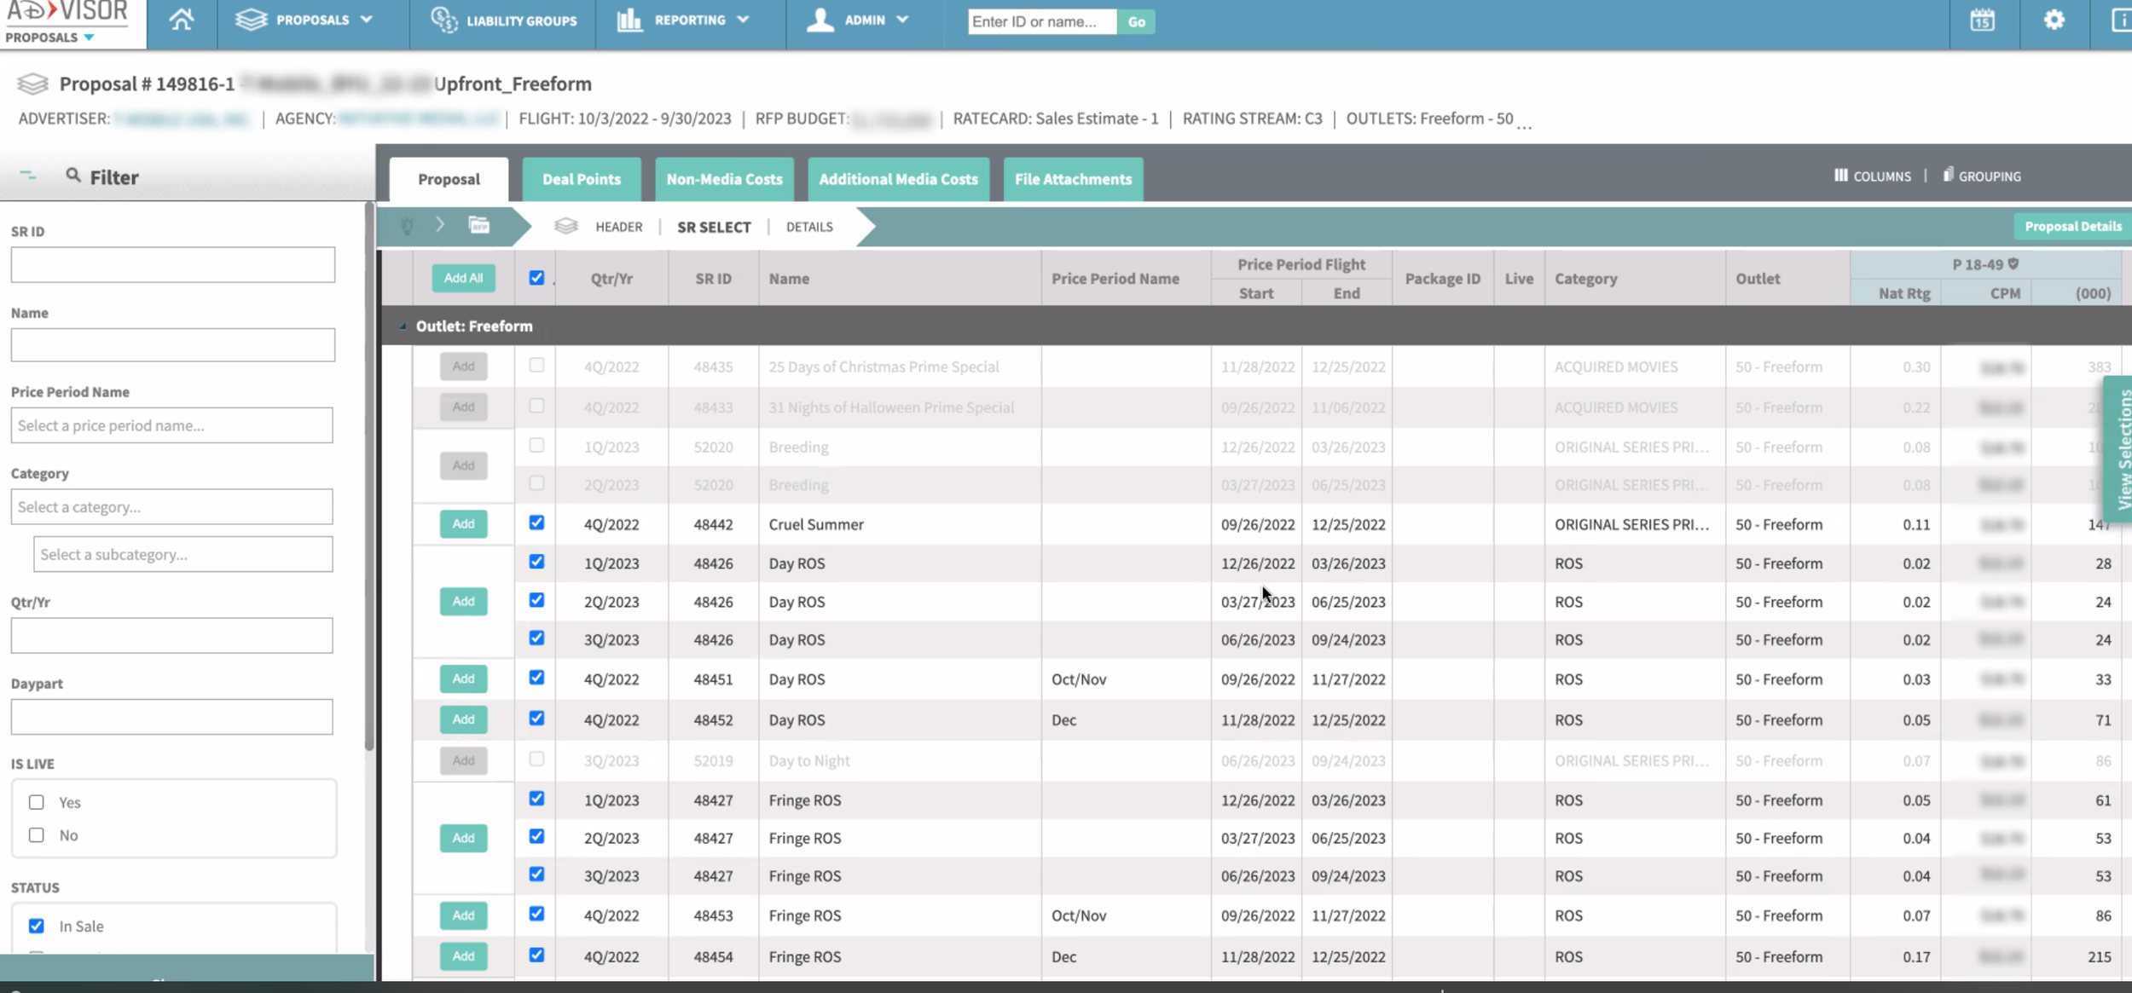Open the Category select dropdown
This screenshot has height=993, width=2132.
[x=171, y=507]
